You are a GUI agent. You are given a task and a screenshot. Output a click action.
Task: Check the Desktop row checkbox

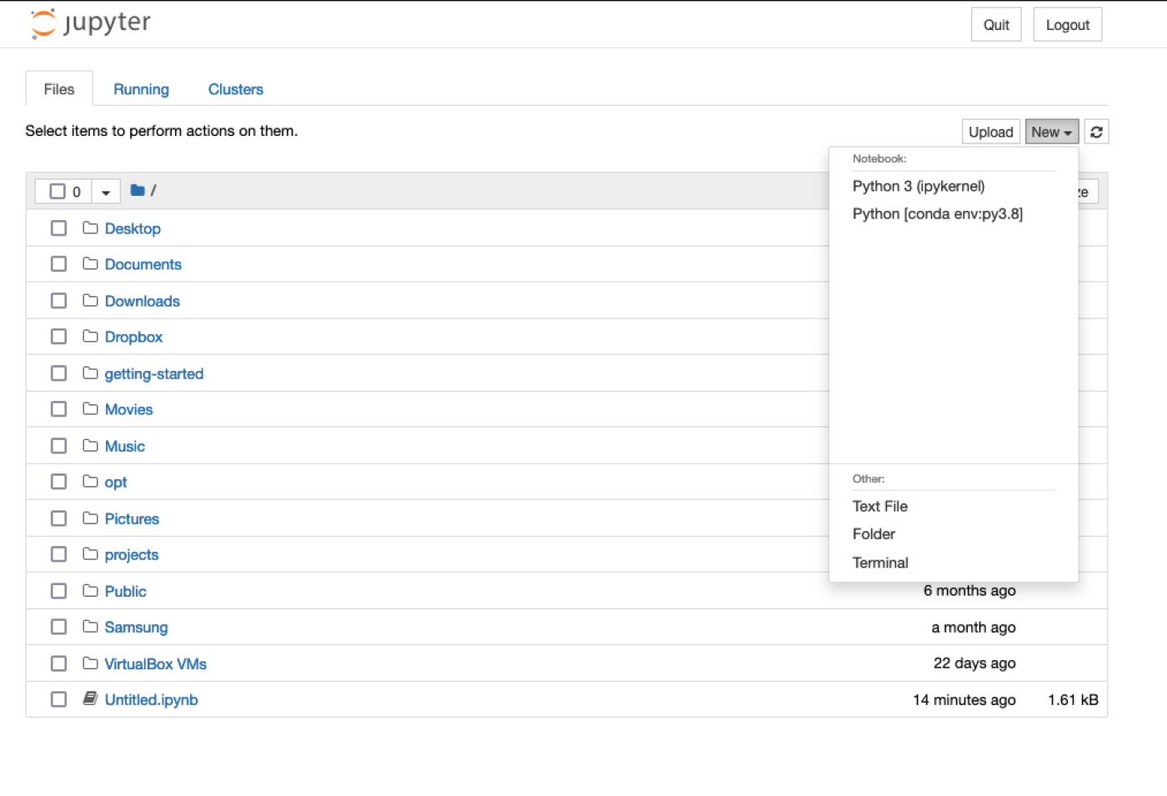point(58,228)
